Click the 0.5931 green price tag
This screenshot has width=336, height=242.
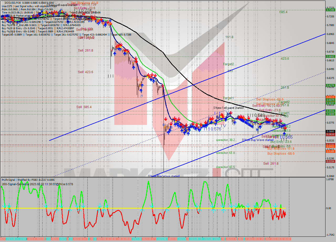330,111
